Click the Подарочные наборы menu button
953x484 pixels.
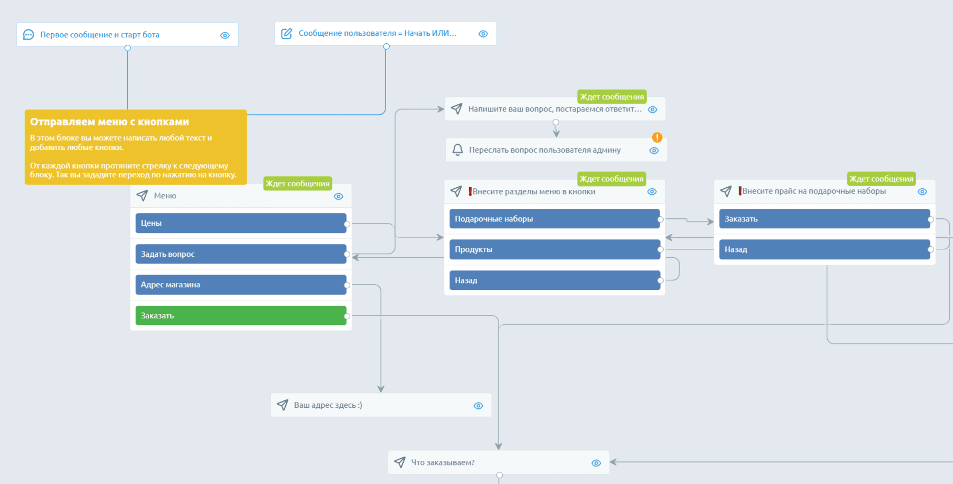point(554,219)
